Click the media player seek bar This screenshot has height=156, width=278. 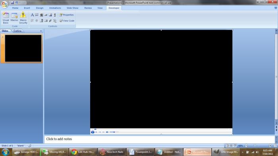(x=161, y=129)
